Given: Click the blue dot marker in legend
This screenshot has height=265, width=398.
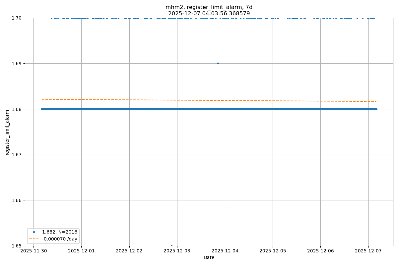Looking at the screenshot, I should tap(33, 232).
